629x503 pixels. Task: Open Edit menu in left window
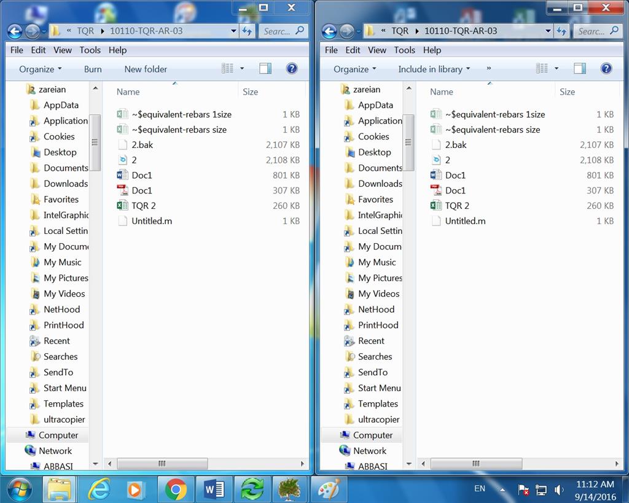(38, 50)
